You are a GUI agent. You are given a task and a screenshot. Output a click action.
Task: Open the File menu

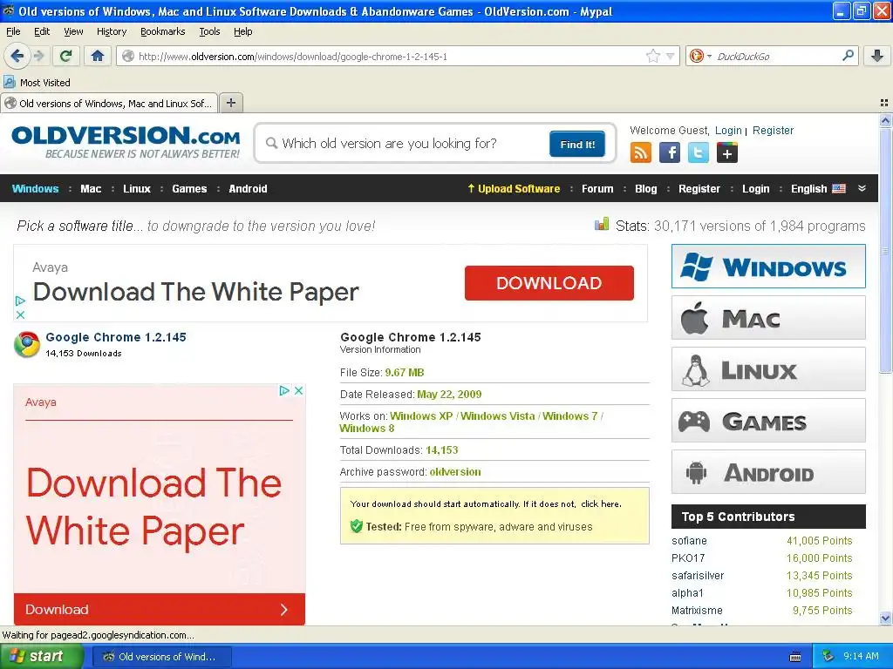point(13,31)
